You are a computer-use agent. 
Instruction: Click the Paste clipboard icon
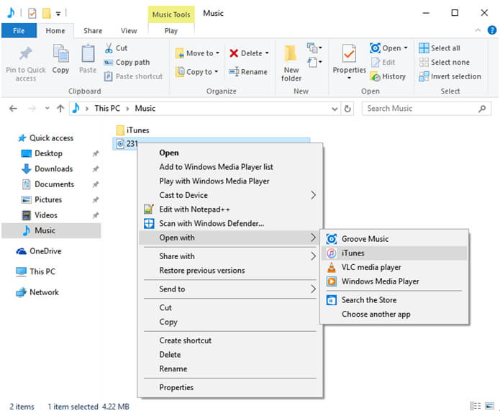tap(88, 53)
